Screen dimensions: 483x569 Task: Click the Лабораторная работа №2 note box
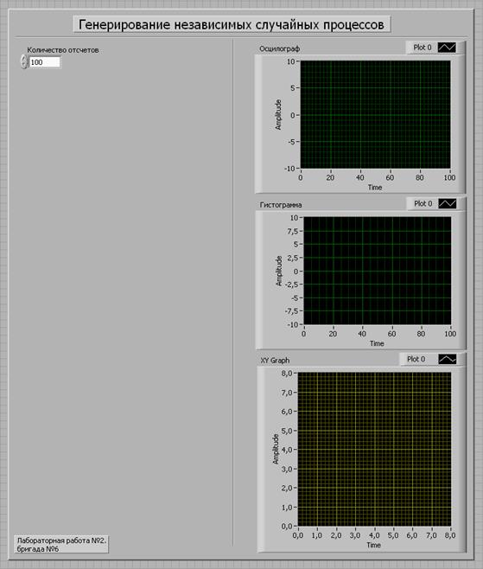(x=61, y=544)
